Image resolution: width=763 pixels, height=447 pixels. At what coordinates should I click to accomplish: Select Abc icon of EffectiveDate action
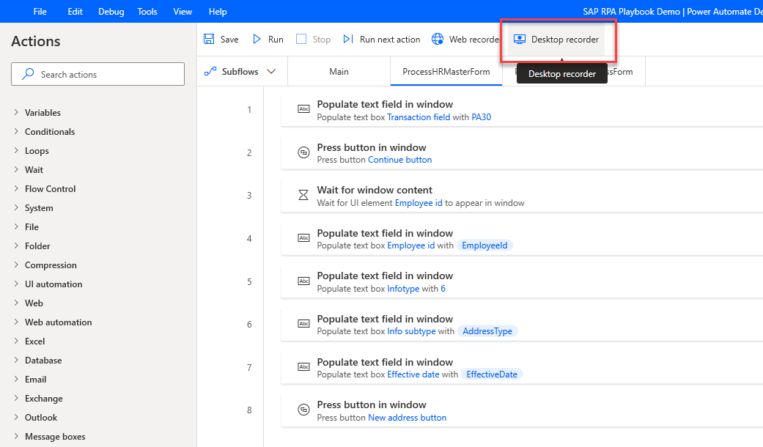pyautogui.click(x=303, y=366)
